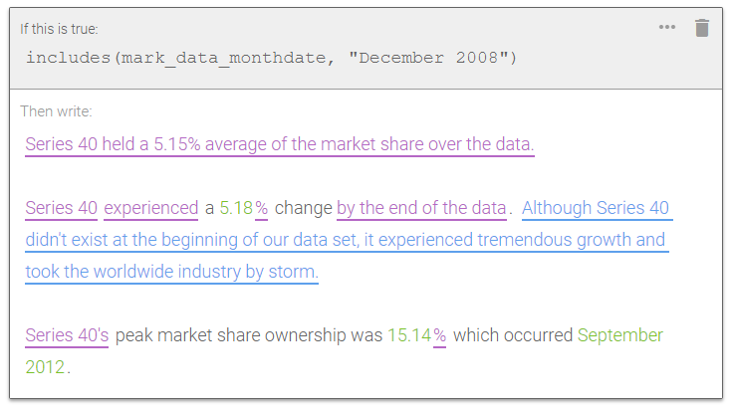Select the 'Series 40's' possessive variable
Image resolution: width=733 pixels, height=412 pixels.
pos(67,335)
